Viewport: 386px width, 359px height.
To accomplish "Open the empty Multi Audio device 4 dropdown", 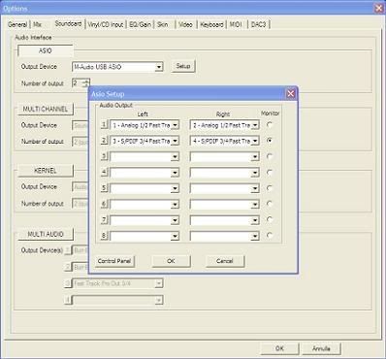I will 117,300.
